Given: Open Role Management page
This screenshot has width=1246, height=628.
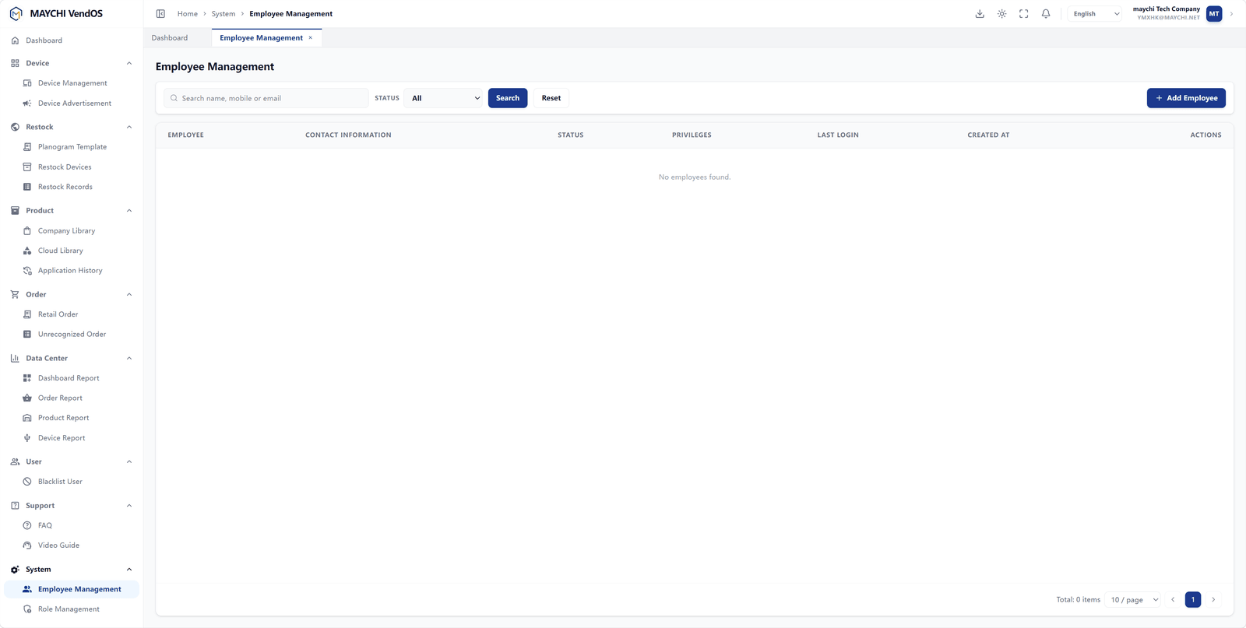Looking at the screenshot, I should coord(72,609).
